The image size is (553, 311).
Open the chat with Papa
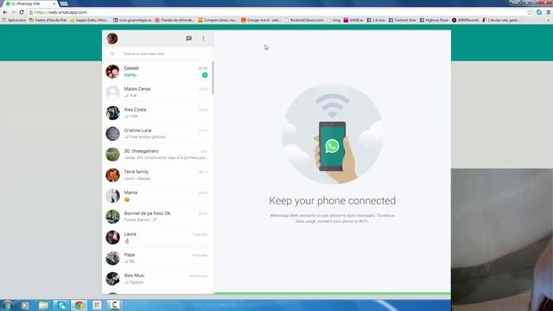click(157, 258)
